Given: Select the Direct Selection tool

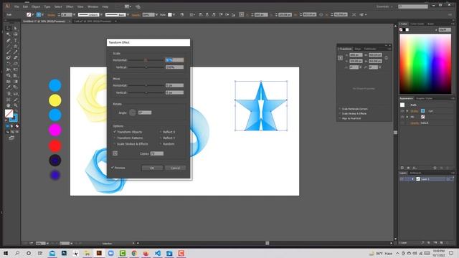Looking at the screenshot, I should tap(16, 29).
